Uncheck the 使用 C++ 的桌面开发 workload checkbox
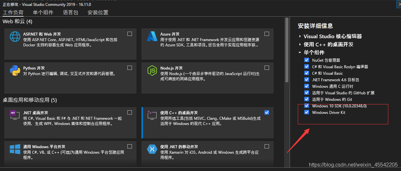The width and height of the screenshot is (401, 171). pos(267,112)
